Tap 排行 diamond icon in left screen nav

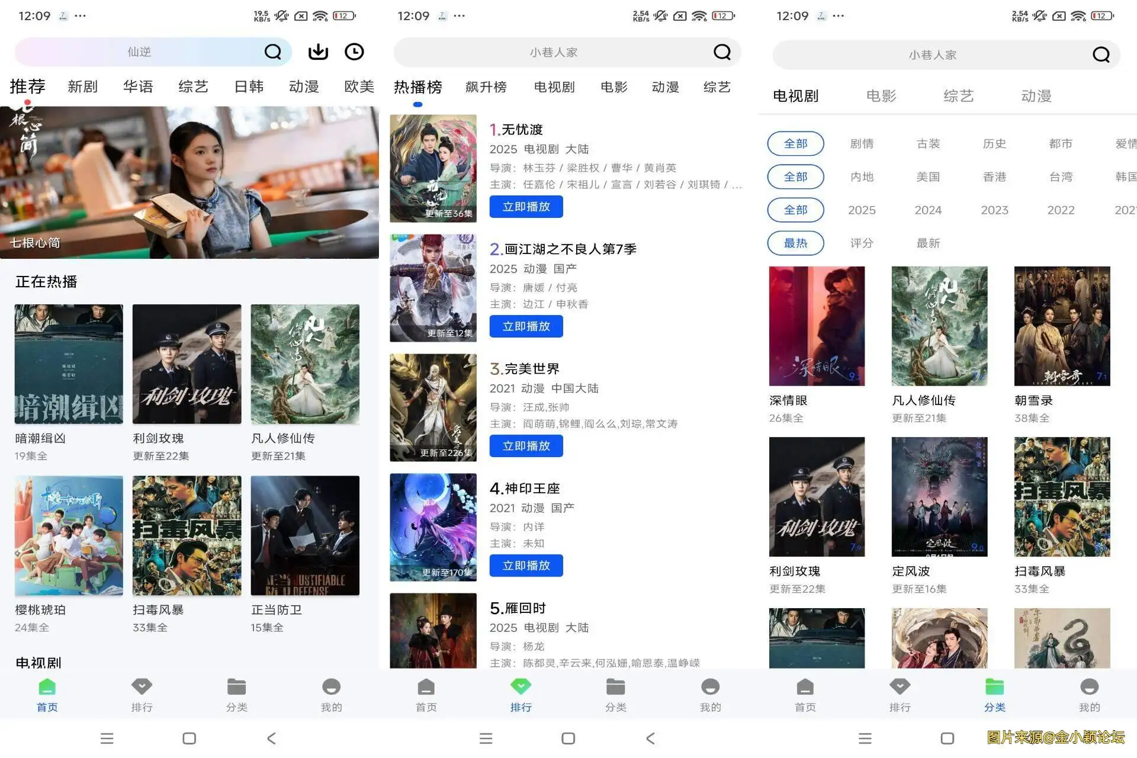click(142, 687)
